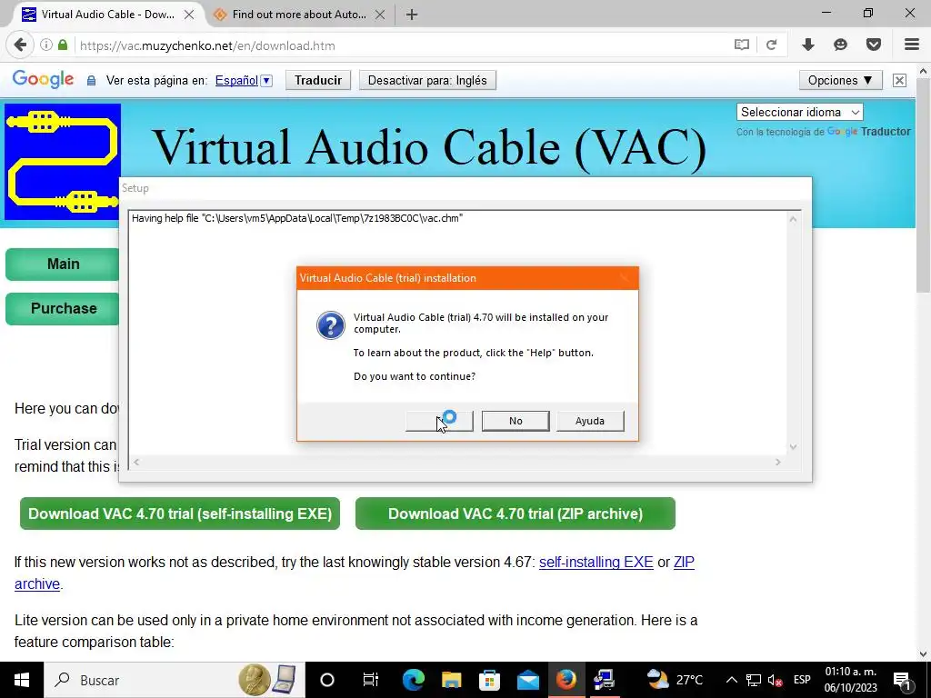Close the Google Translate bar

(899, 80)
